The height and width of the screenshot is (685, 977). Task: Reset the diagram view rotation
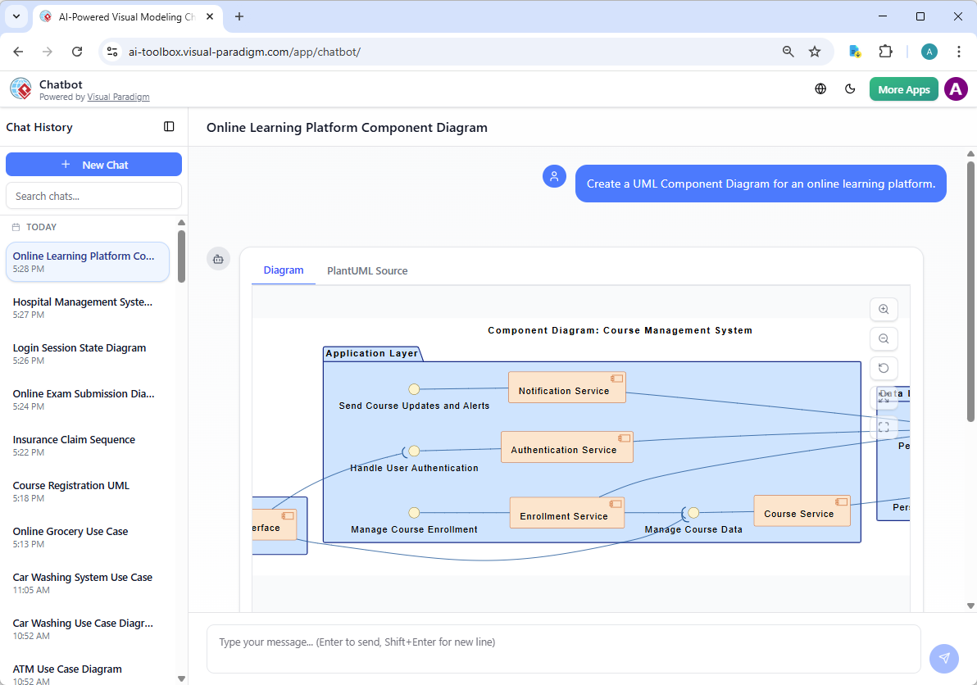(883, 368)
